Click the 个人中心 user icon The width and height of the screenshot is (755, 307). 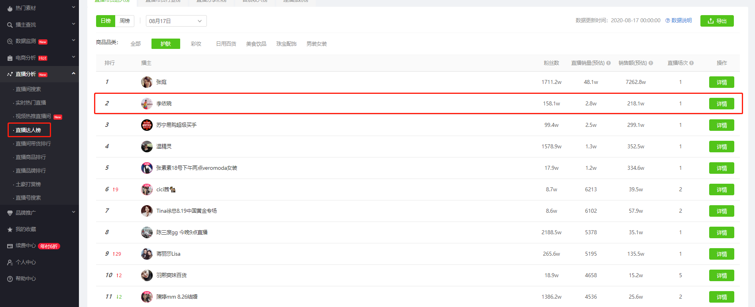click(10, 262)
